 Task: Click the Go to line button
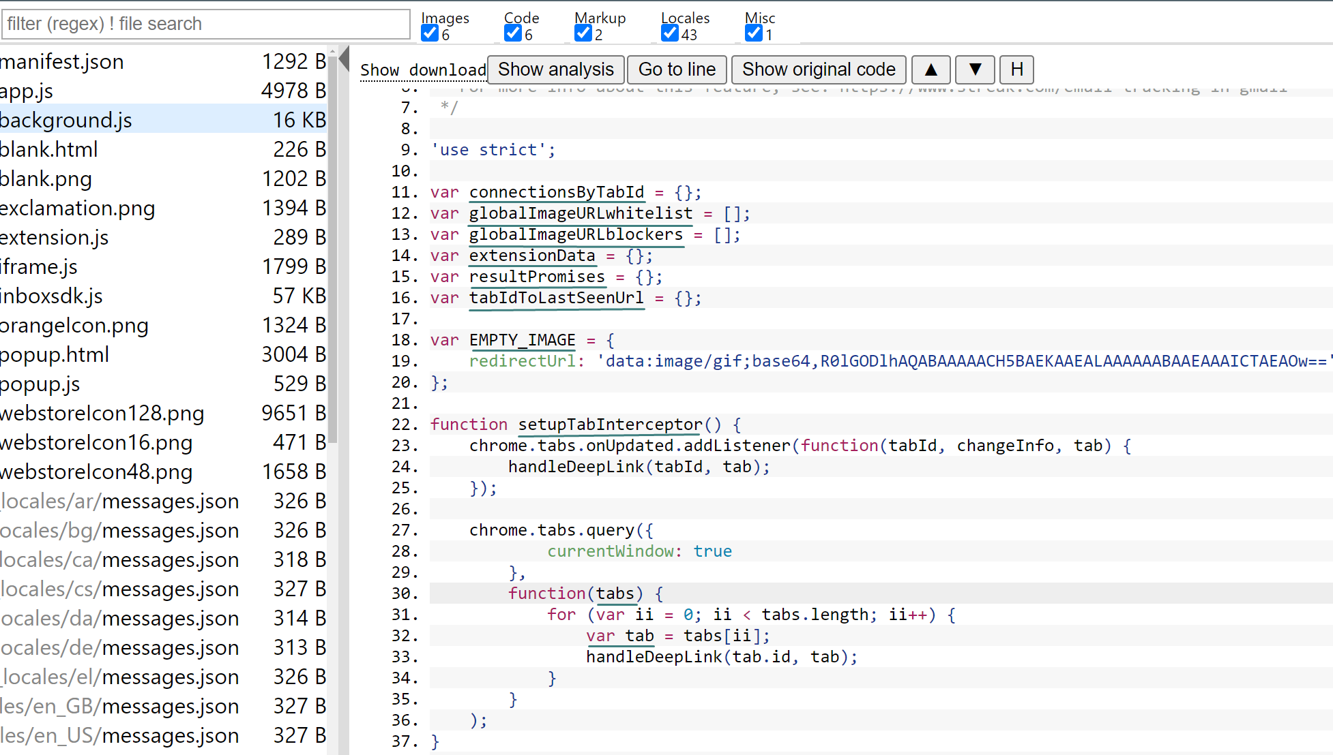pos(676,70)
